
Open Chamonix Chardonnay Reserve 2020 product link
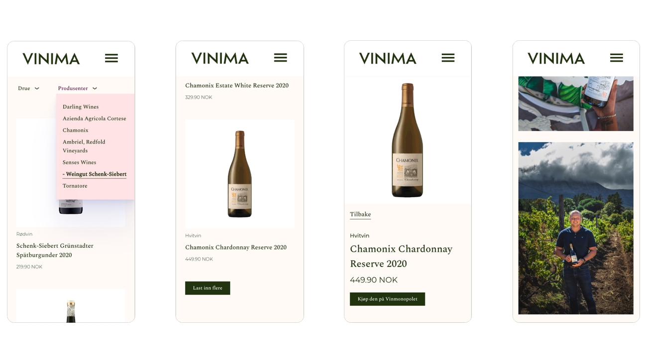236,247
